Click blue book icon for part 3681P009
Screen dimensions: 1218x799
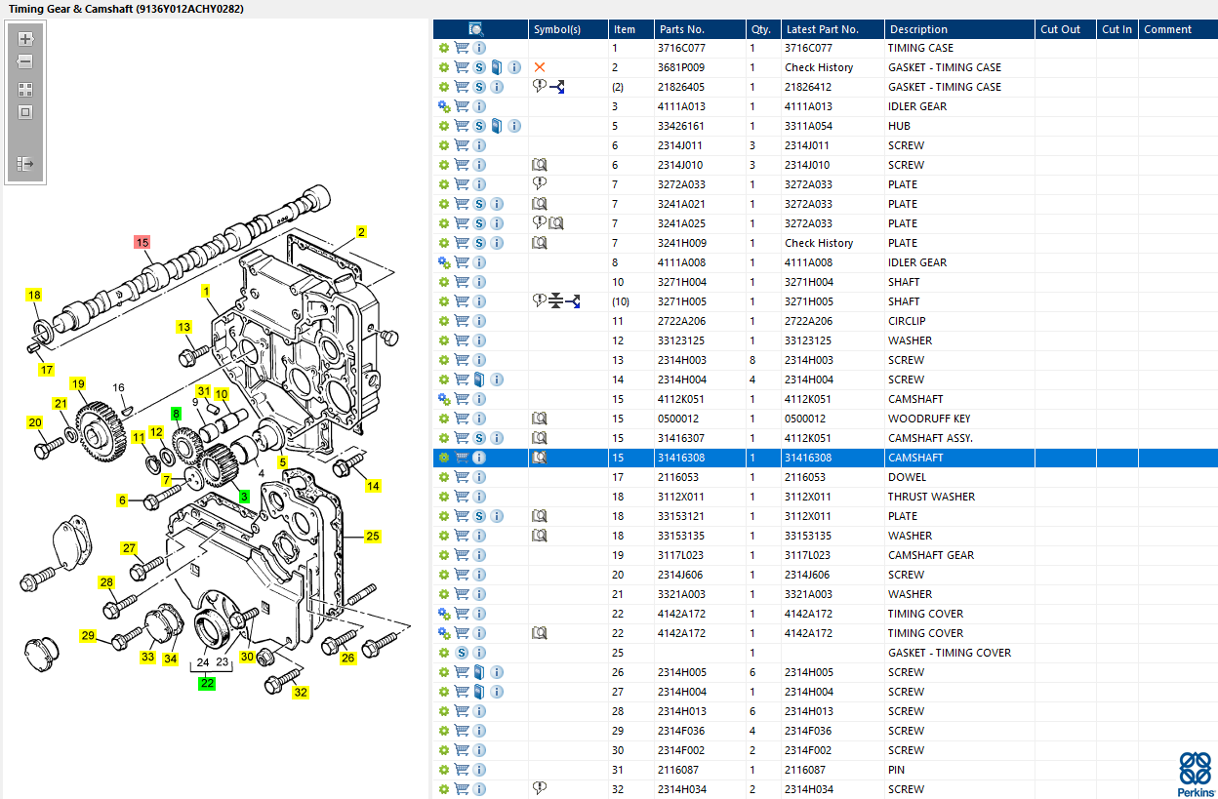pyautogui.click(x=497, y=67)
